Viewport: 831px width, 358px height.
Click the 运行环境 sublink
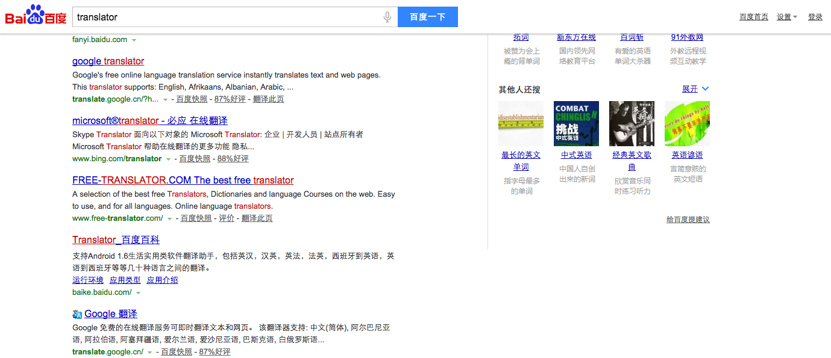point(88,280)
